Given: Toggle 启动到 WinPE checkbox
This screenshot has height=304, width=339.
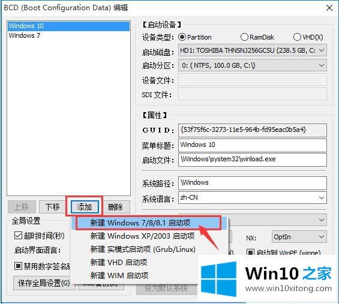Looking at the screenshot, I should point(250,252).
